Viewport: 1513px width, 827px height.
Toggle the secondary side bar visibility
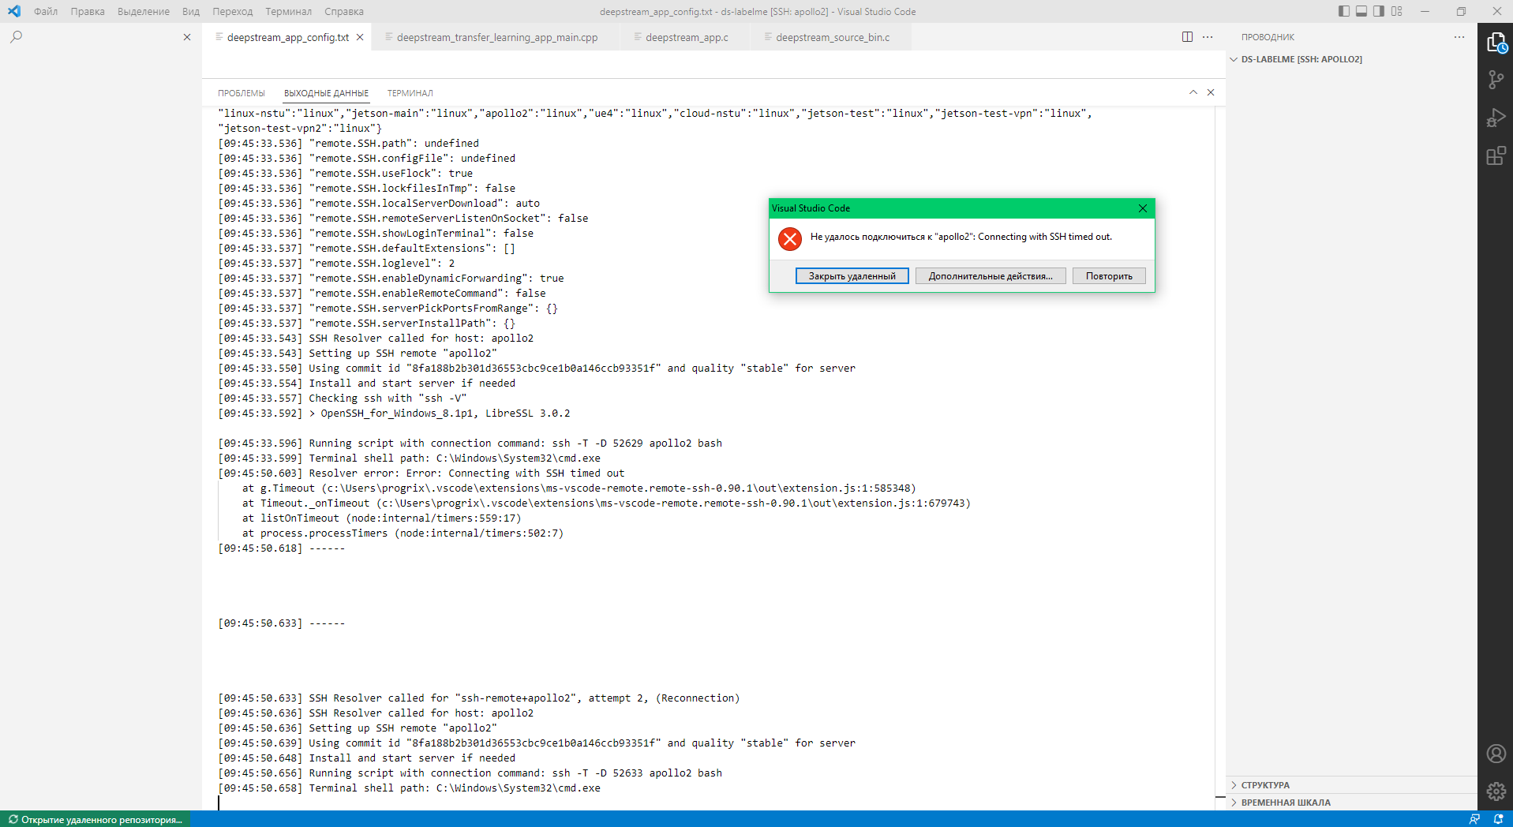[x=1379, y=11]
